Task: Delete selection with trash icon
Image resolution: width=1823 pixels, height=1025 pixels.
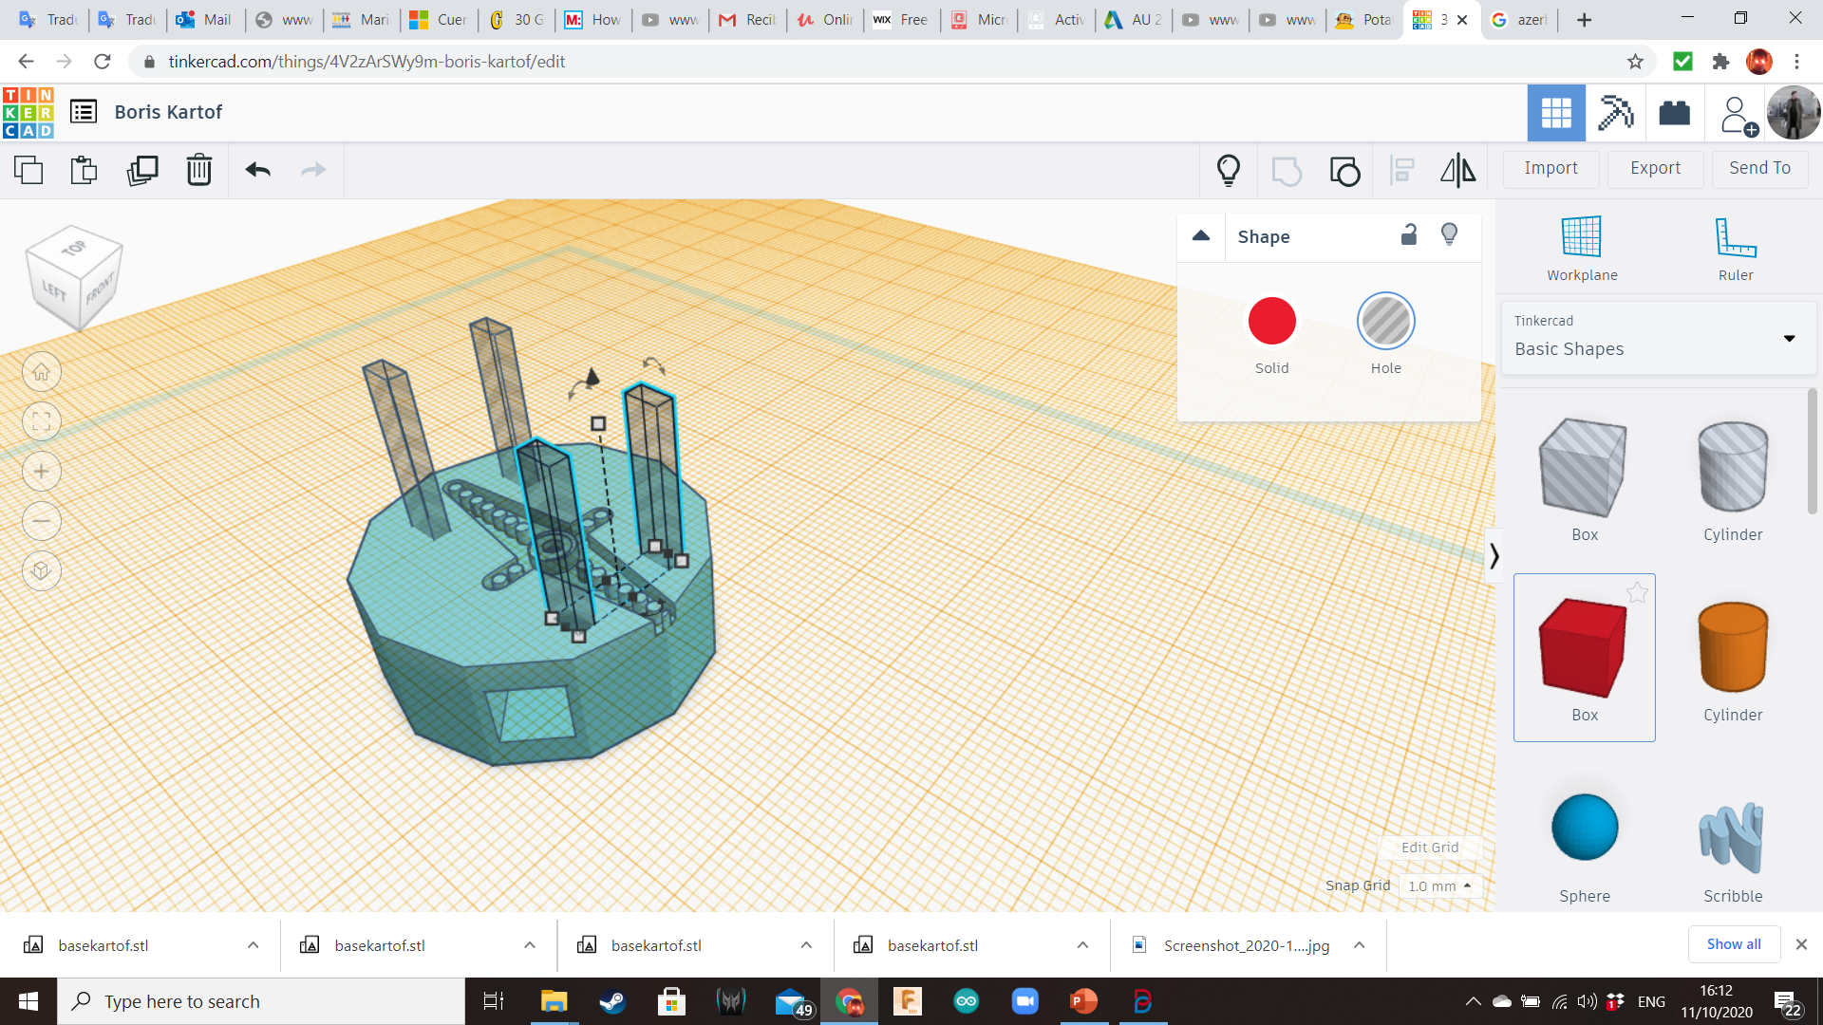Action: point(199,171)
